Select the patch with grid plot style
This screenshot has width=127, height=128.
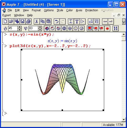[47, 28]
